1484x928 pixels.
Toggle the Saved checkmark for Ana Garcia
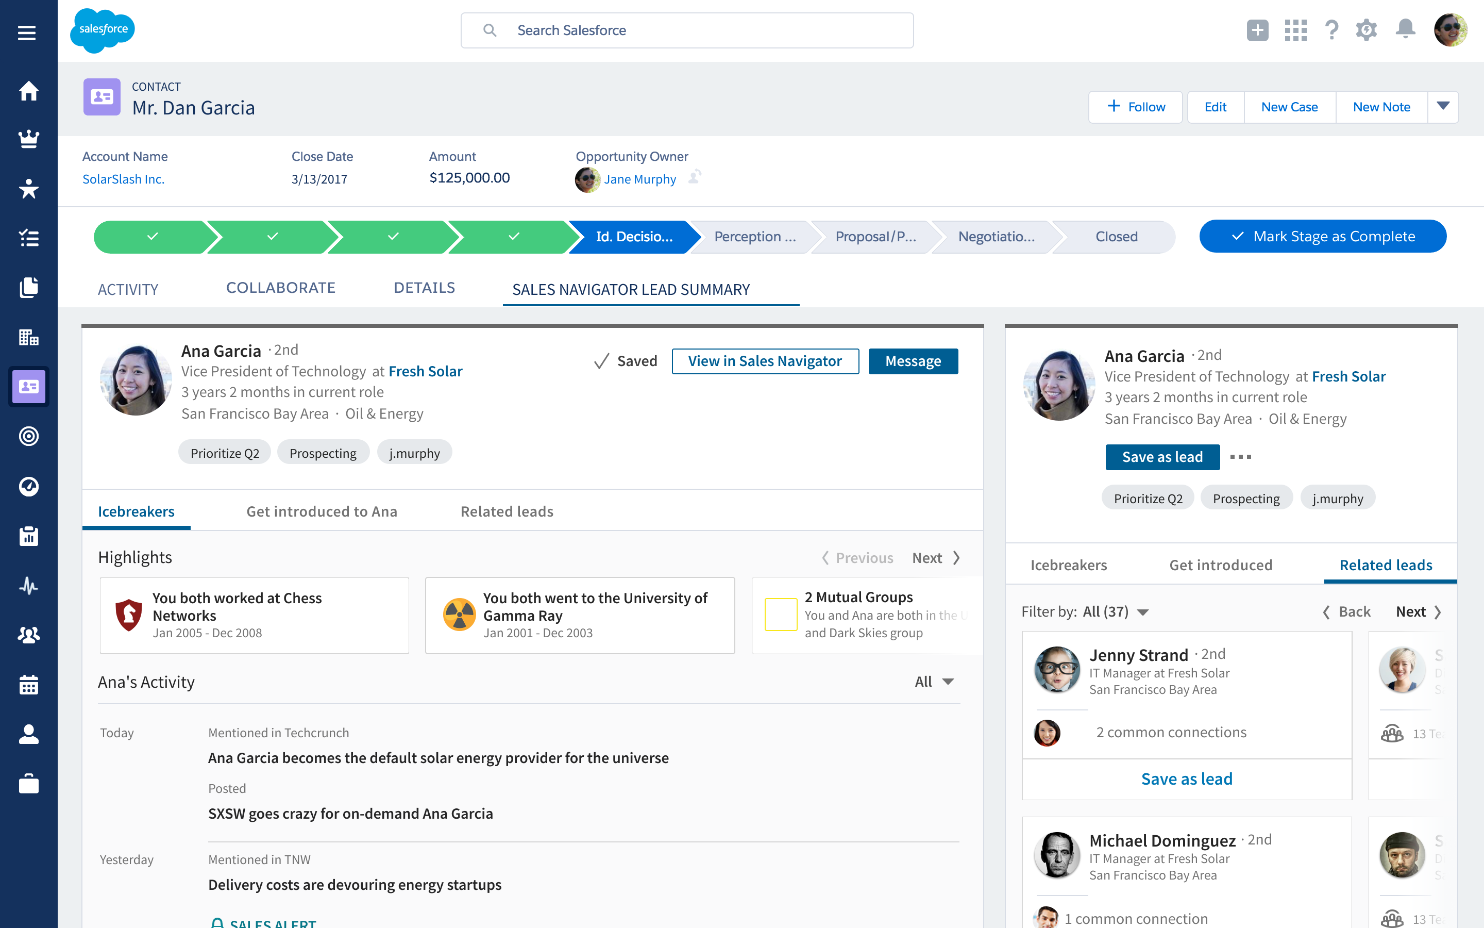click(626, 361)
